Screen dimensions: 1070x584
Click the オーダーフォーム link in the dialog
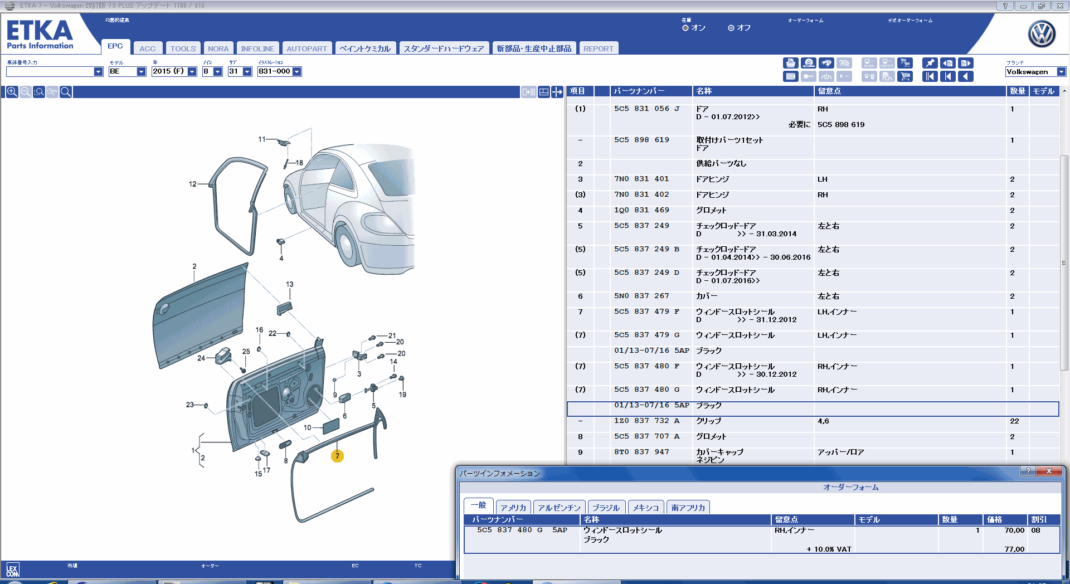click(x=851, y=487)
